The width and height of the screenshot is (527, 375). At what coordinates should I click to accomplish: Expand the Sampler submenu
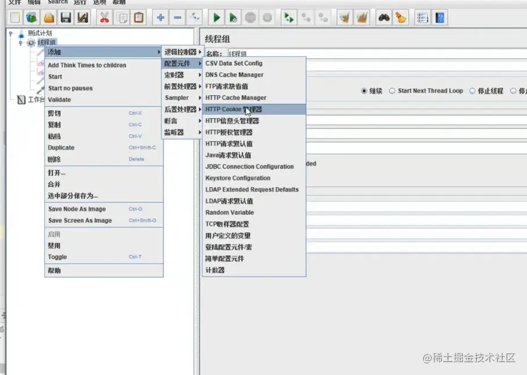(x=182, y=98)
